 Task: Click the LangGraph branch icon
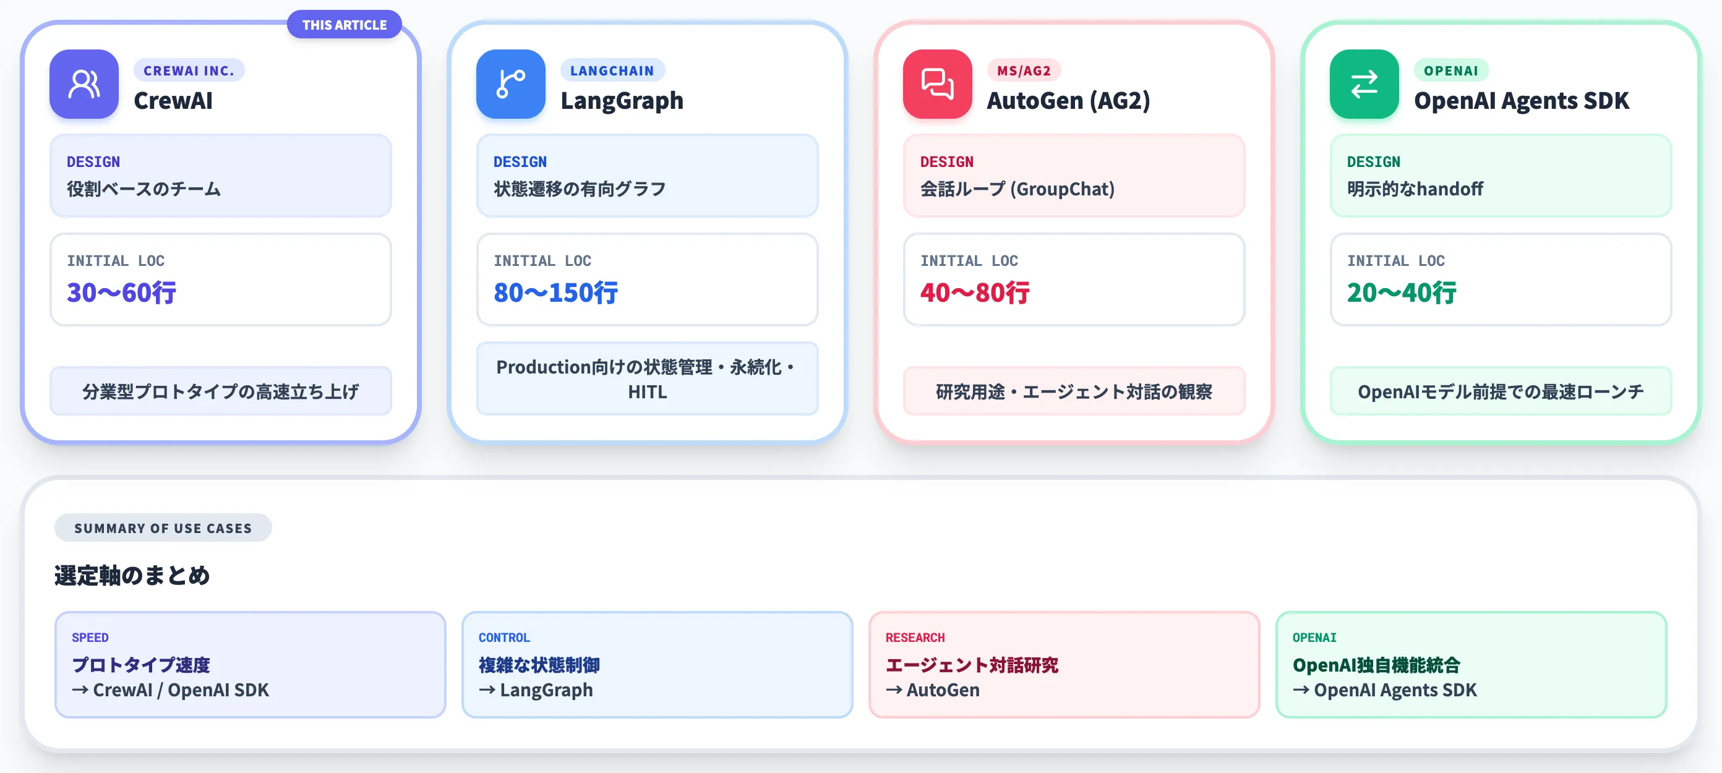pos(511,84)
